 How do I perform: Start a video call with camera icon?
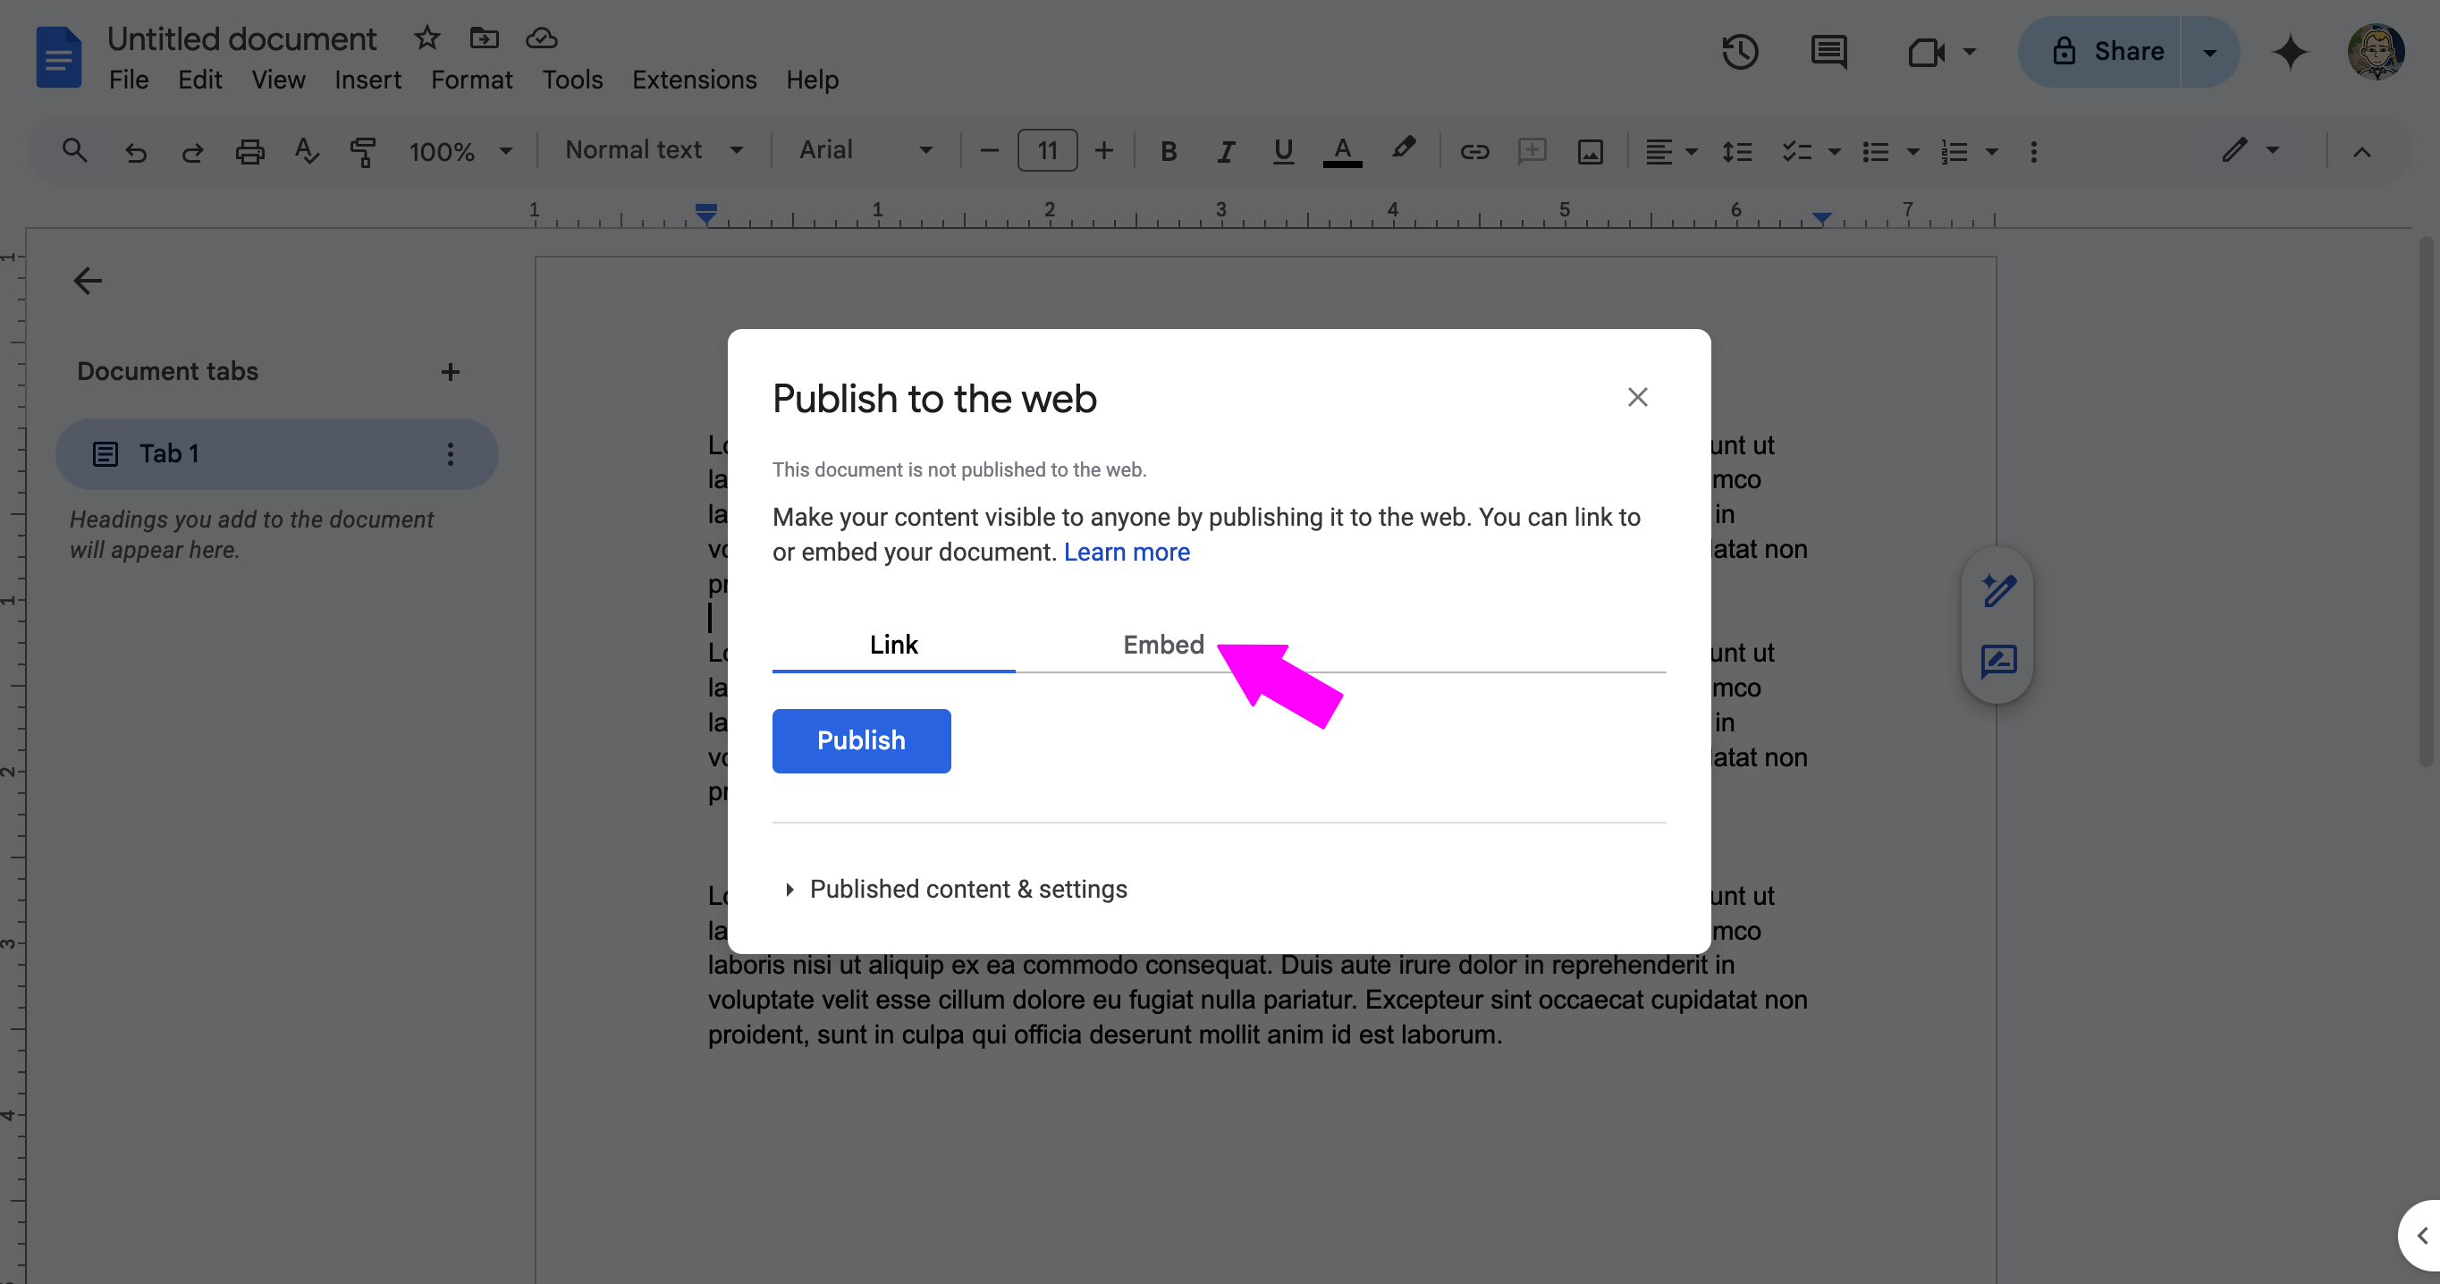coord(1925,51)
